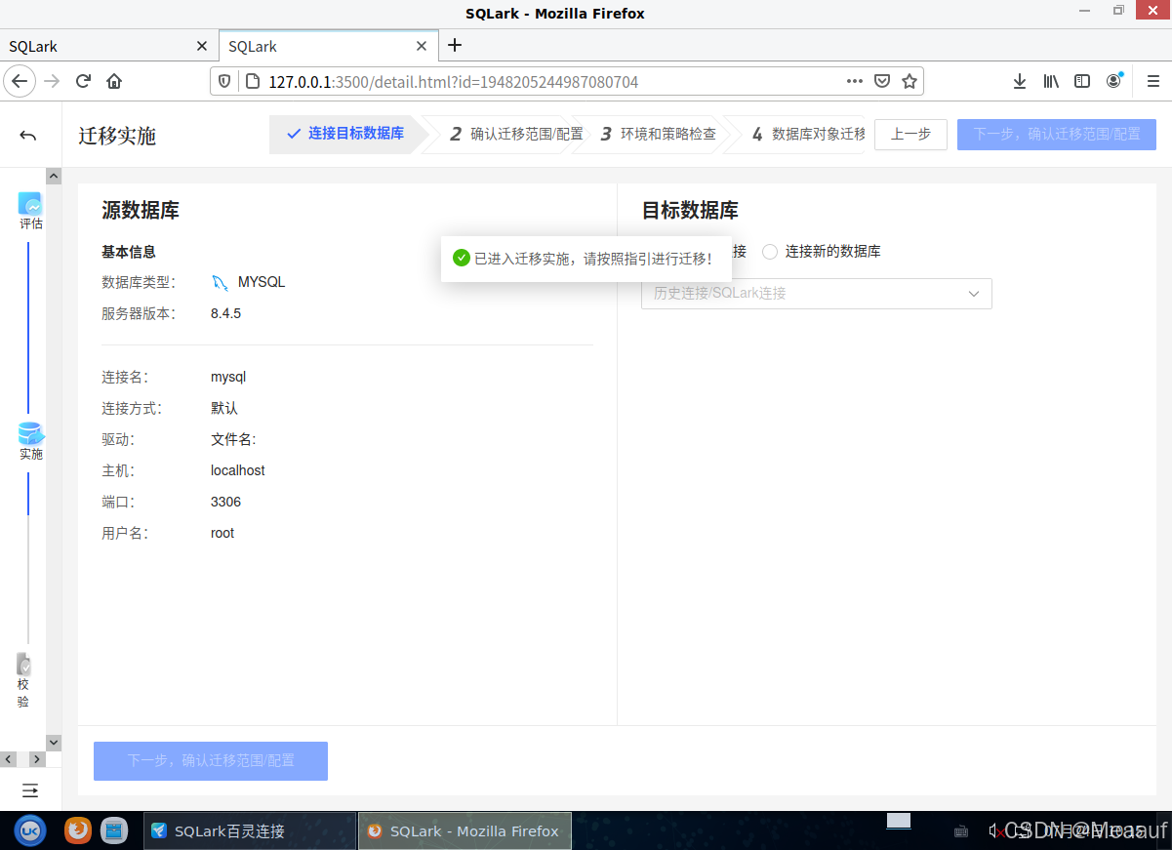Launch Firefox from taskbar icon

pos(78,830)
